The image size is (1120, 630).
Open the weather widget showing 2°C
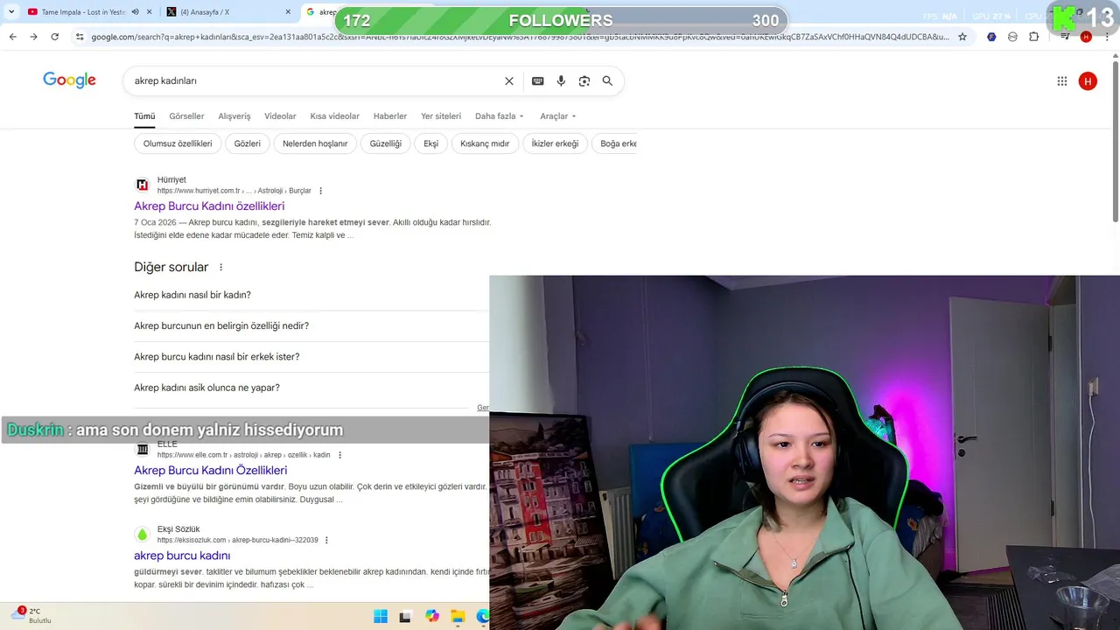coord(31,616)
